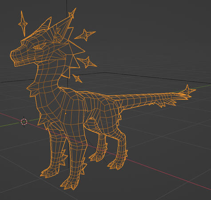Click the star behind the neck mane
The width and height of the screenshot is (211, 200).
[x=87, y=62]
